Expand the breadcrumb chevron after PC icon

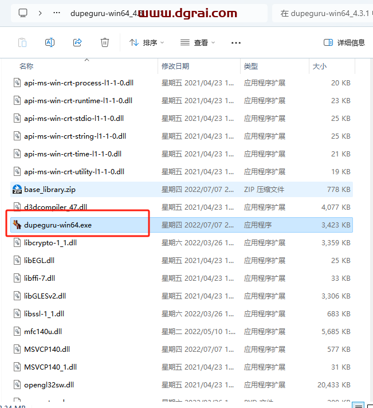(x=40, y=13)
